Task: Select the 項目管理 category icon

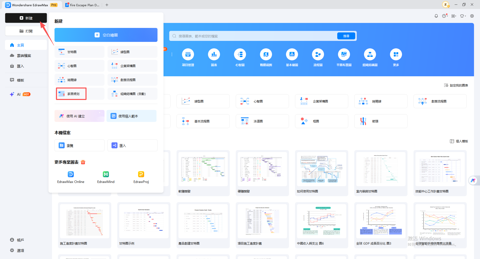Action: (x=188, y=54)
